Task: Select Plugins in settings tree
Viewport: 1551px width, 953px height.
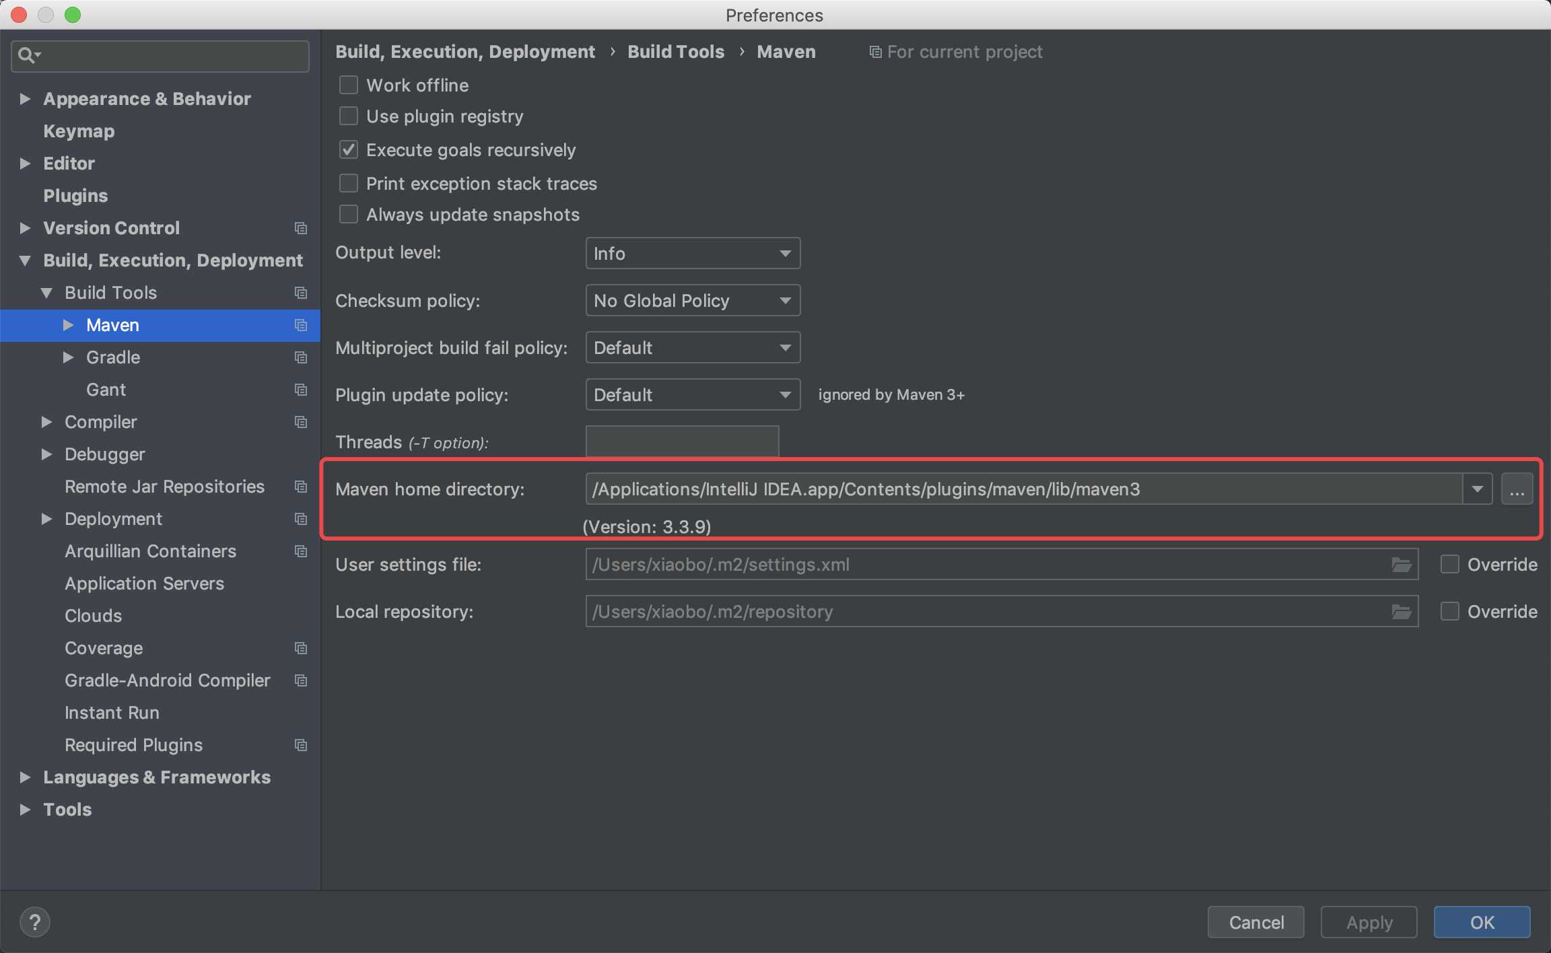Action: (75, 196)
